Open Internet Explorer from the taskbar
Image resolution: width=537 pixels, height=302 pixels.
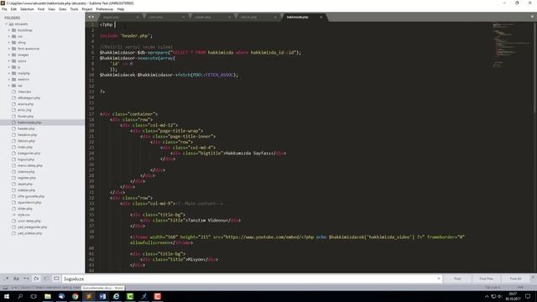(x=117, y=296)
